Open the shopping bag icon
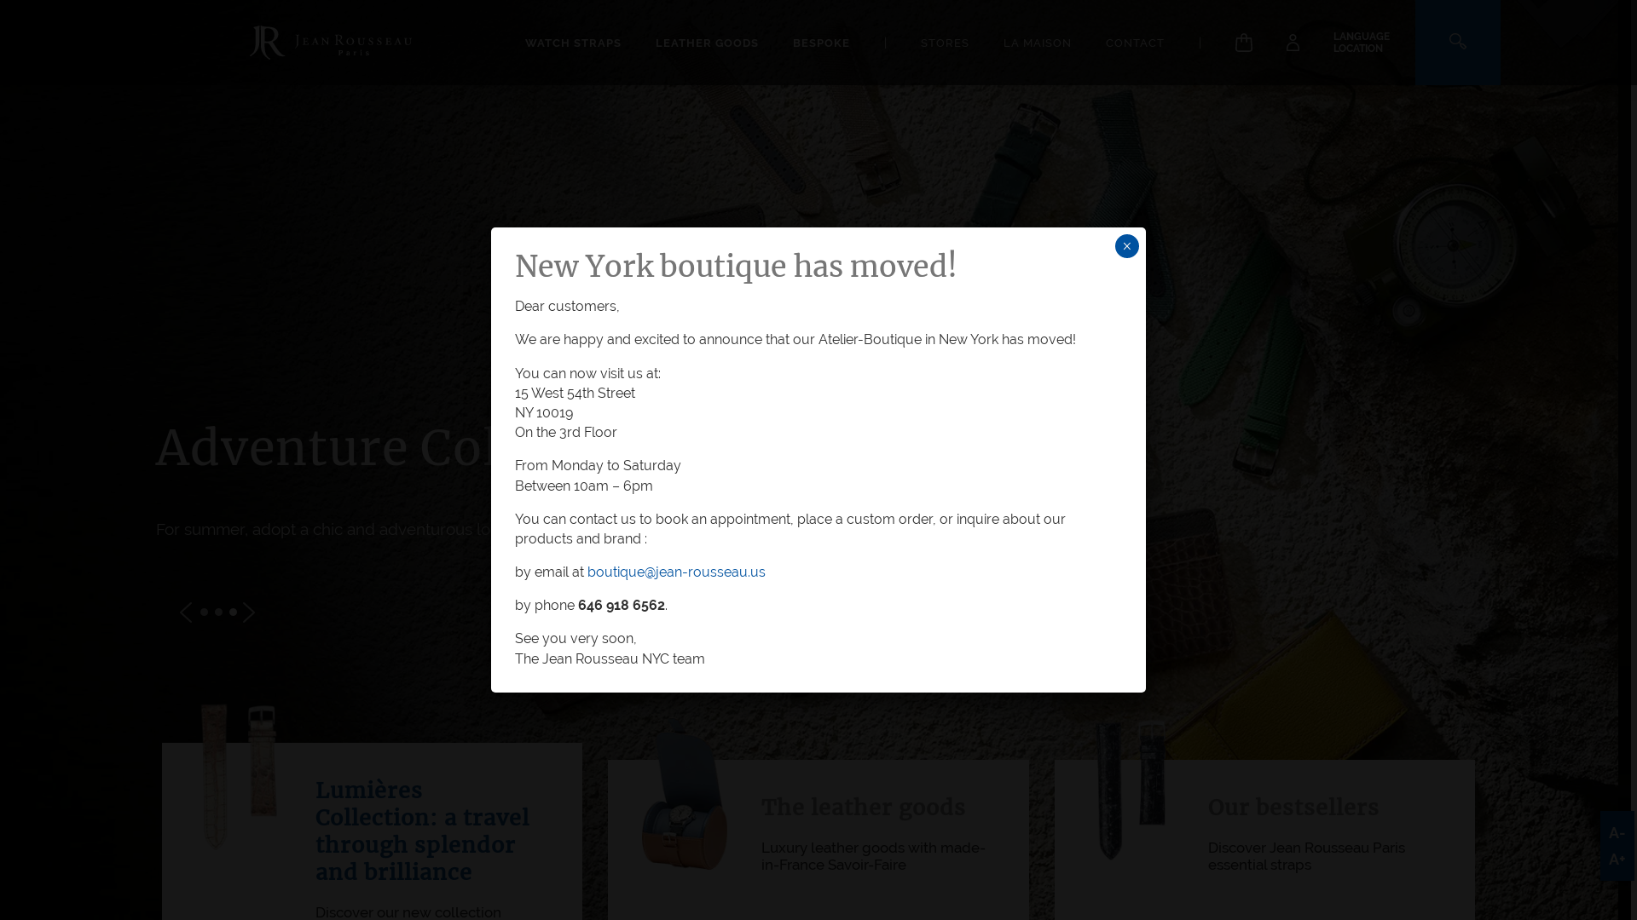 (x=1243, y=42)
